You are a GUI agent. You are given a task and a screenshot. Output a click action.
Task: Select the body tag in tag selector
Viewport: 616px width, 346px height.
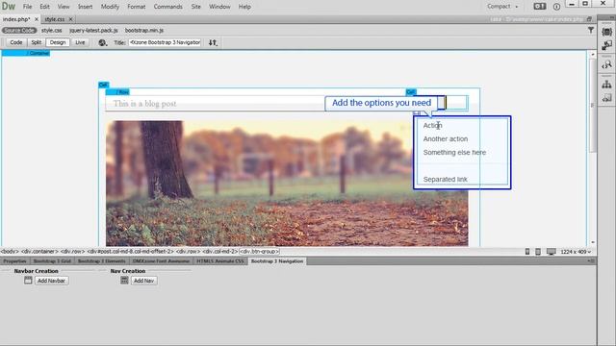(x=10, y=252)
